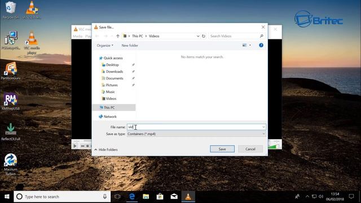Refresh the Videos folder view
This screenshot has width=361, height=203.
coord(204,36)
